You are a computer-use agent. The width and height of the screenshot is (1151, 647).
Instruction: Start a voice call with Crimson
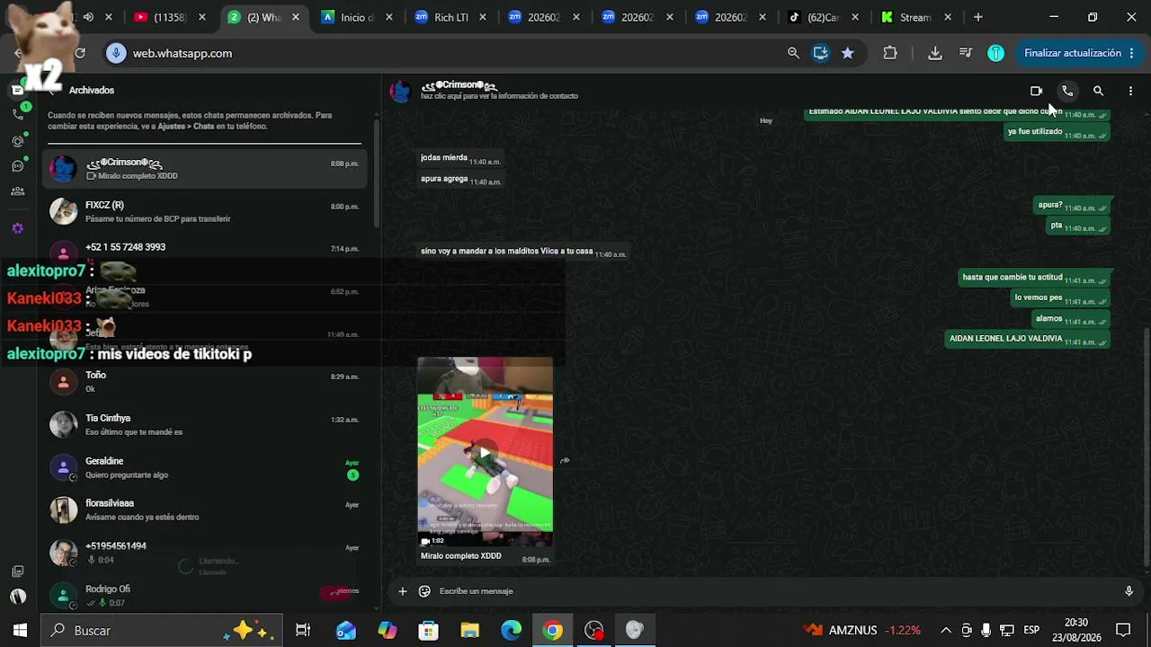pyautogui.click(x=1067, y=91)
